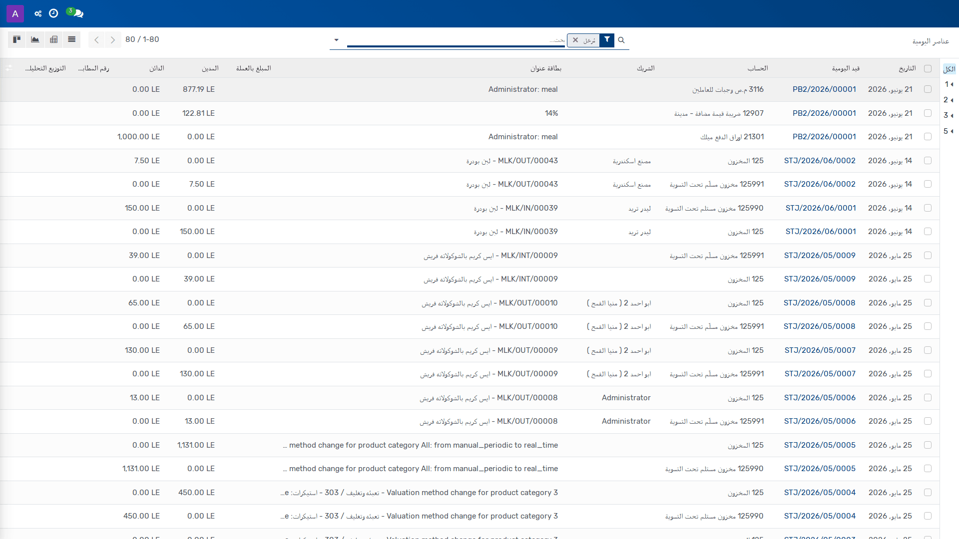Sort by المبلغ بالعملة column header

click(x=254, y=68)
